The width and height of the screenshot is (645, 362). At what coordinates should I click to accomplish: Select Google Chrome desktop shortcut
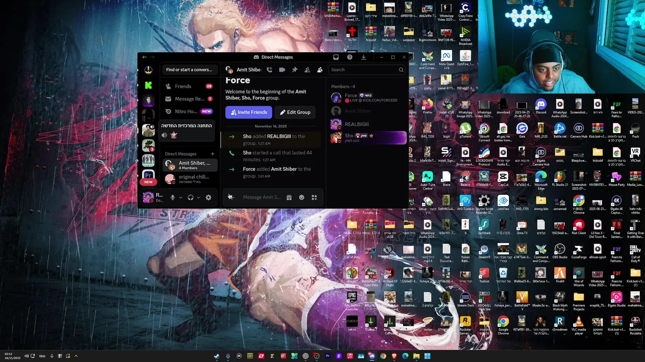503,325
